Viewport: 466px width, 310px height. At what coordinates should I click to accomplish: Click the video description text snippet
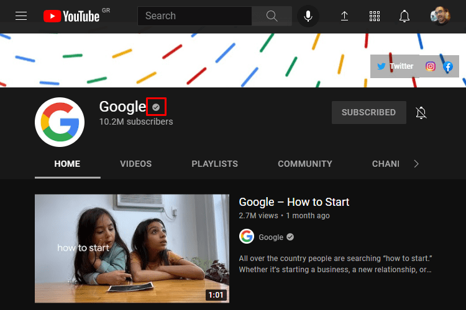(x=336, y=263)
